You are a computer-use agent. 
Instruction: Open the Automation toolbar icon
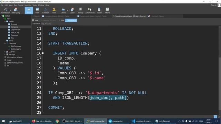(x=90, y=11)
